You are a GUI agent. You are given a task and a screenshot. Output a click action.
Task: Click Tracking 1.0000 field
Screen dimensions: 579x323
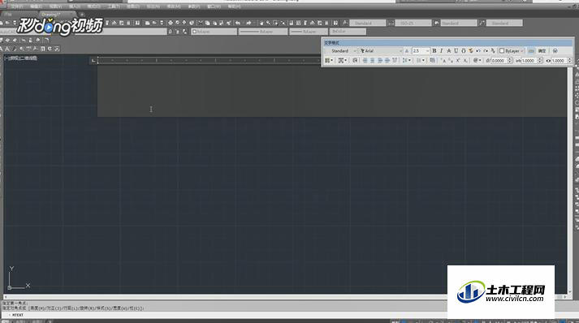click(x=529, y=61)
